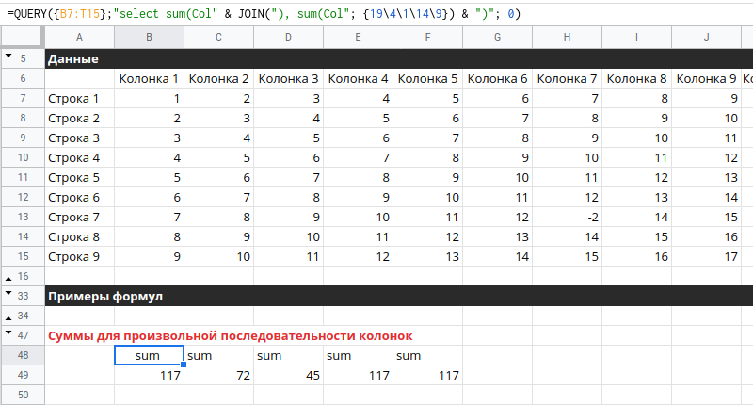The image size is (753, 405).
Task: Select the 'Колонка 9' cell
Action: pyautogui.click(x=706, y=79)
